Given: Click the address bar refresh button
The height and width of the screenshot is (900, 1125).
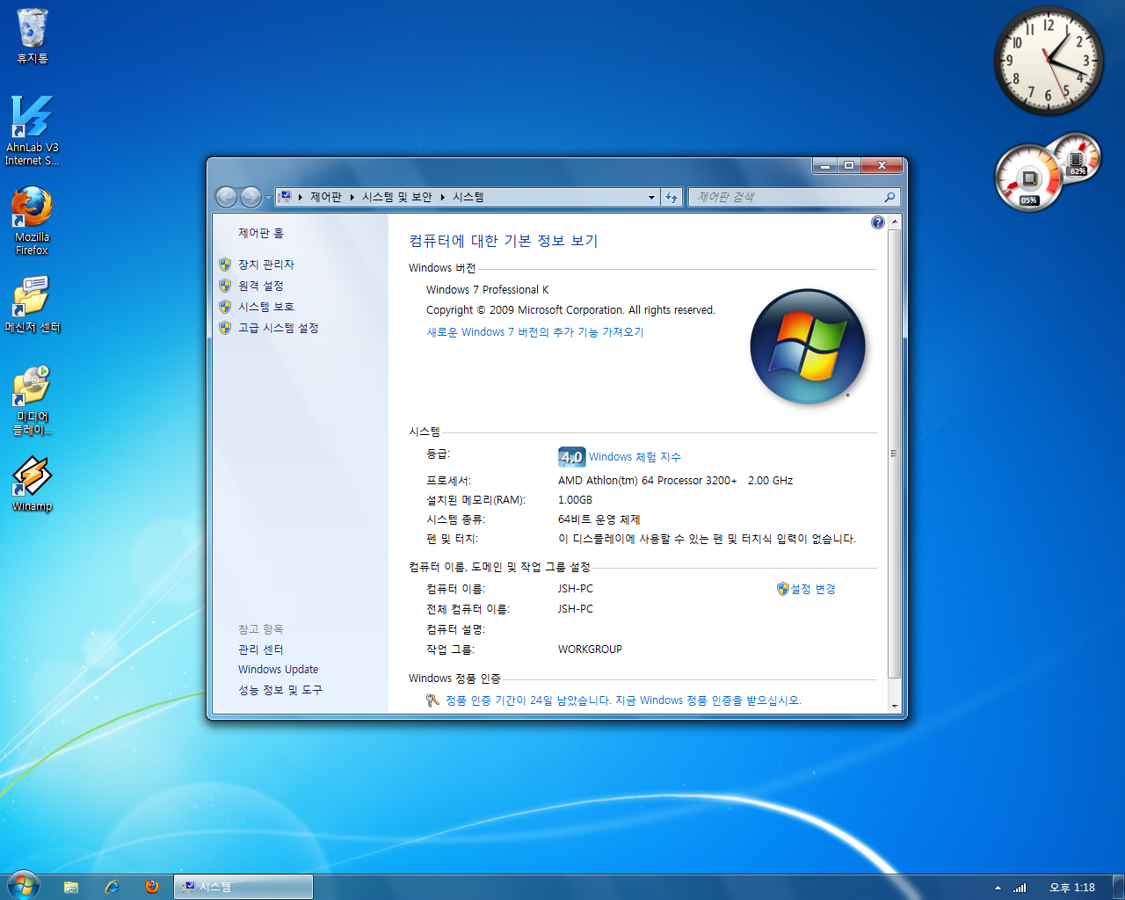Looking at the screenshot, I should click(671, 197).
